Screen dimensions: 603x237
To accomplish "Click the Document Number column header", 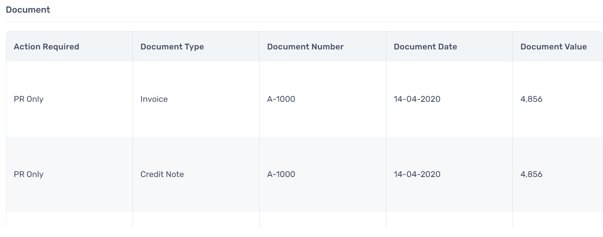I will pyautogui.click(x=305, y=47).
